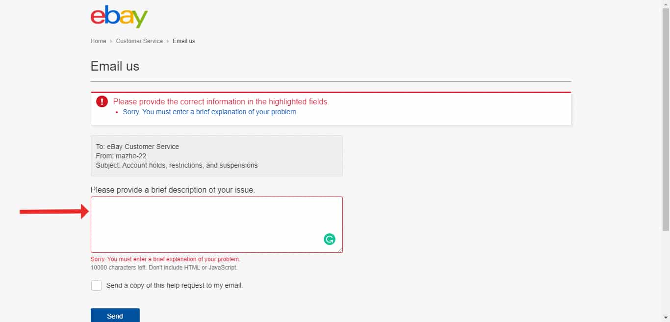Click the red validation message under the text box

click(x=165, y=259)
